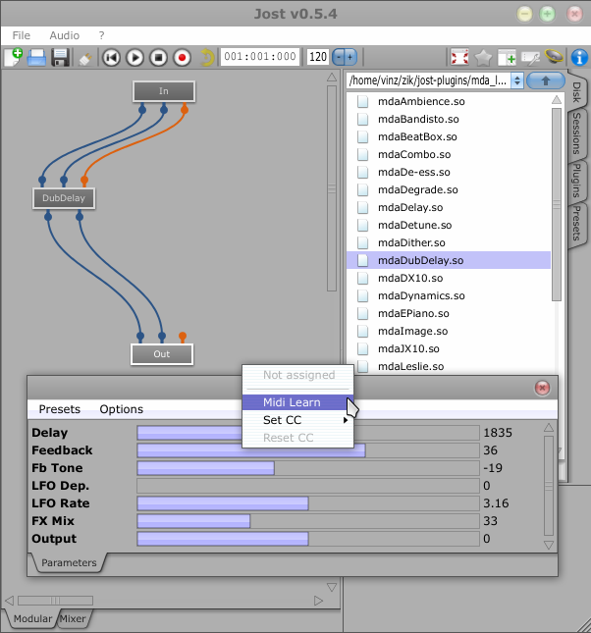Select the Parameters tab in plugin window

point(69,562)
